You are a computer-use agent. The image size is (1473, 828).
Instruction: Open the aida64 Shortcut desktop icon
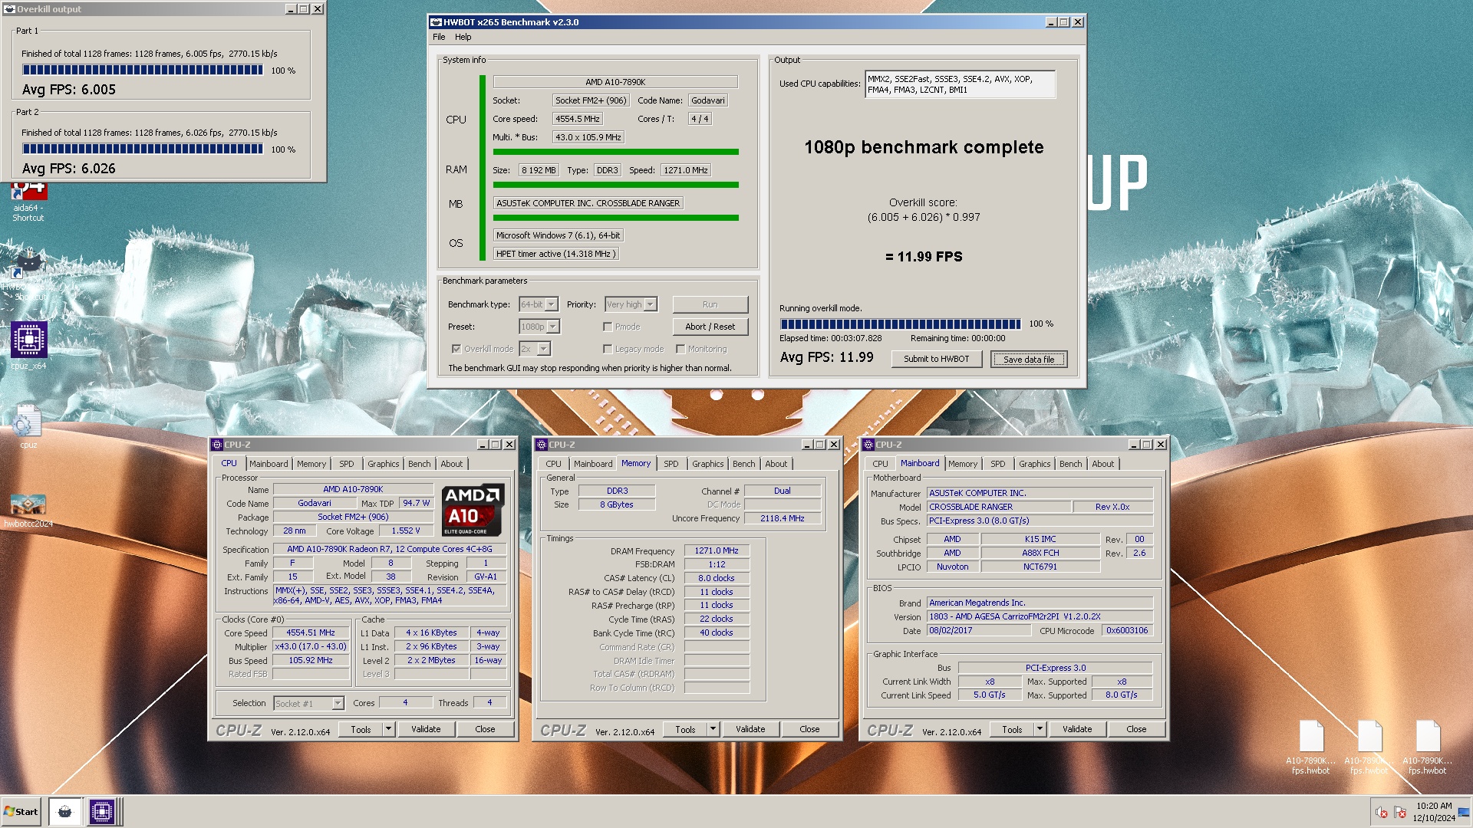coord(28,201)
